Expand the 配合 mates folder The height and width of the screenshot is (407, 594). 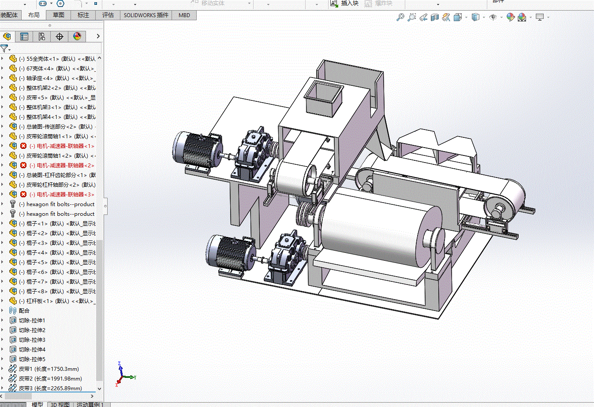pyautogui.click(x=2, y=311)
